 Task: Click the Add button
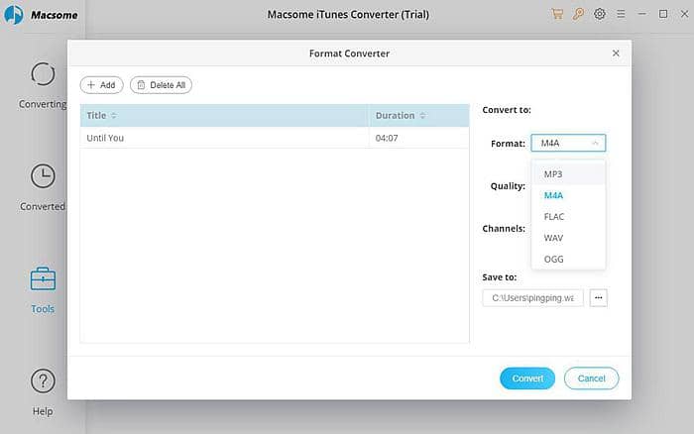[x=102, y=85]
